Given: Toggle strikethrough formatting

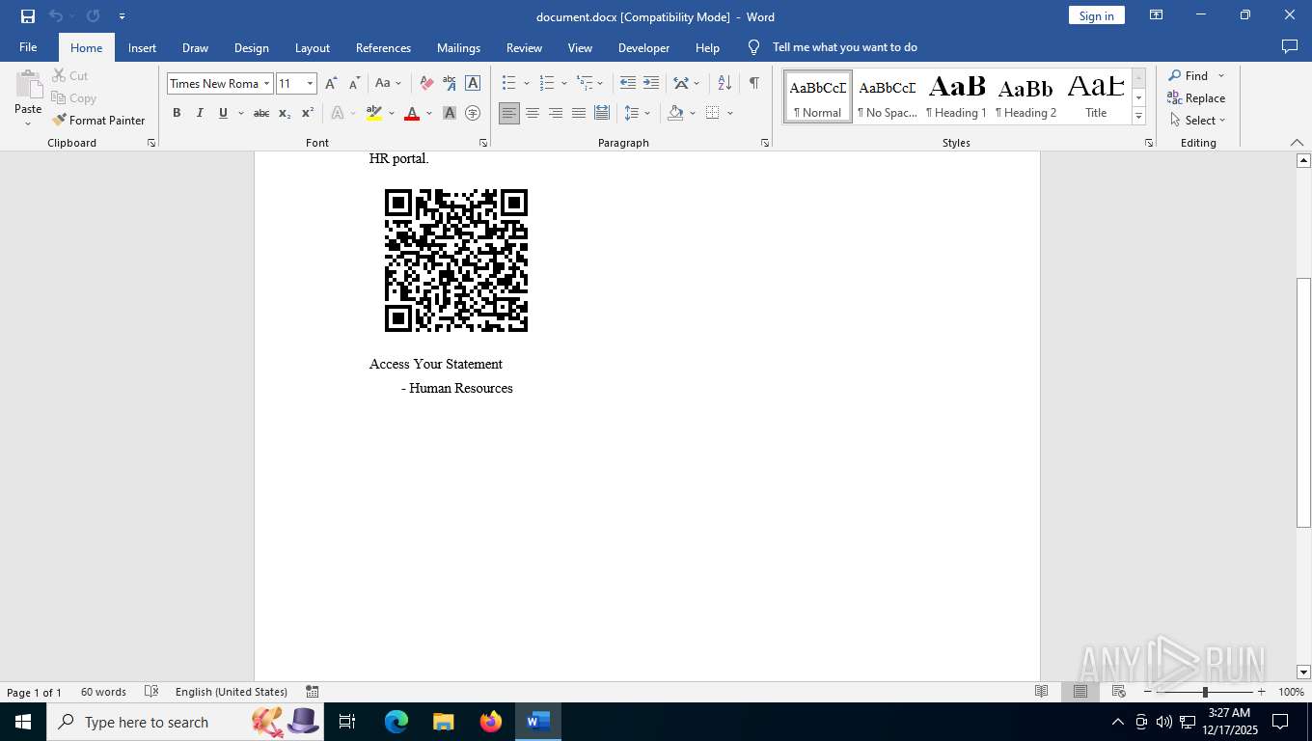Looking at the screenshot, I should point(261,114).
